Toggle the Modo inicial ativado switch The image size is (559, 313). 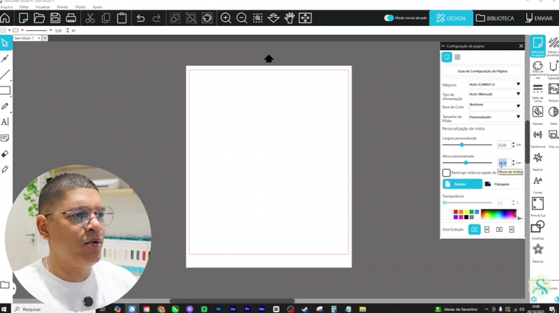[x=389, y=18]
